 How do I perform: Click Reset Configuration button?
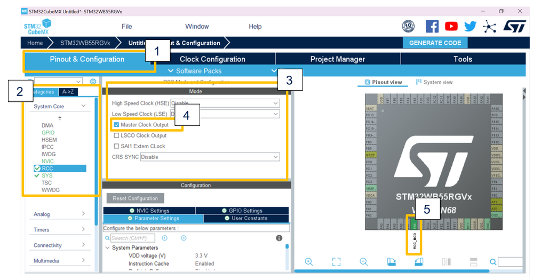136,198
